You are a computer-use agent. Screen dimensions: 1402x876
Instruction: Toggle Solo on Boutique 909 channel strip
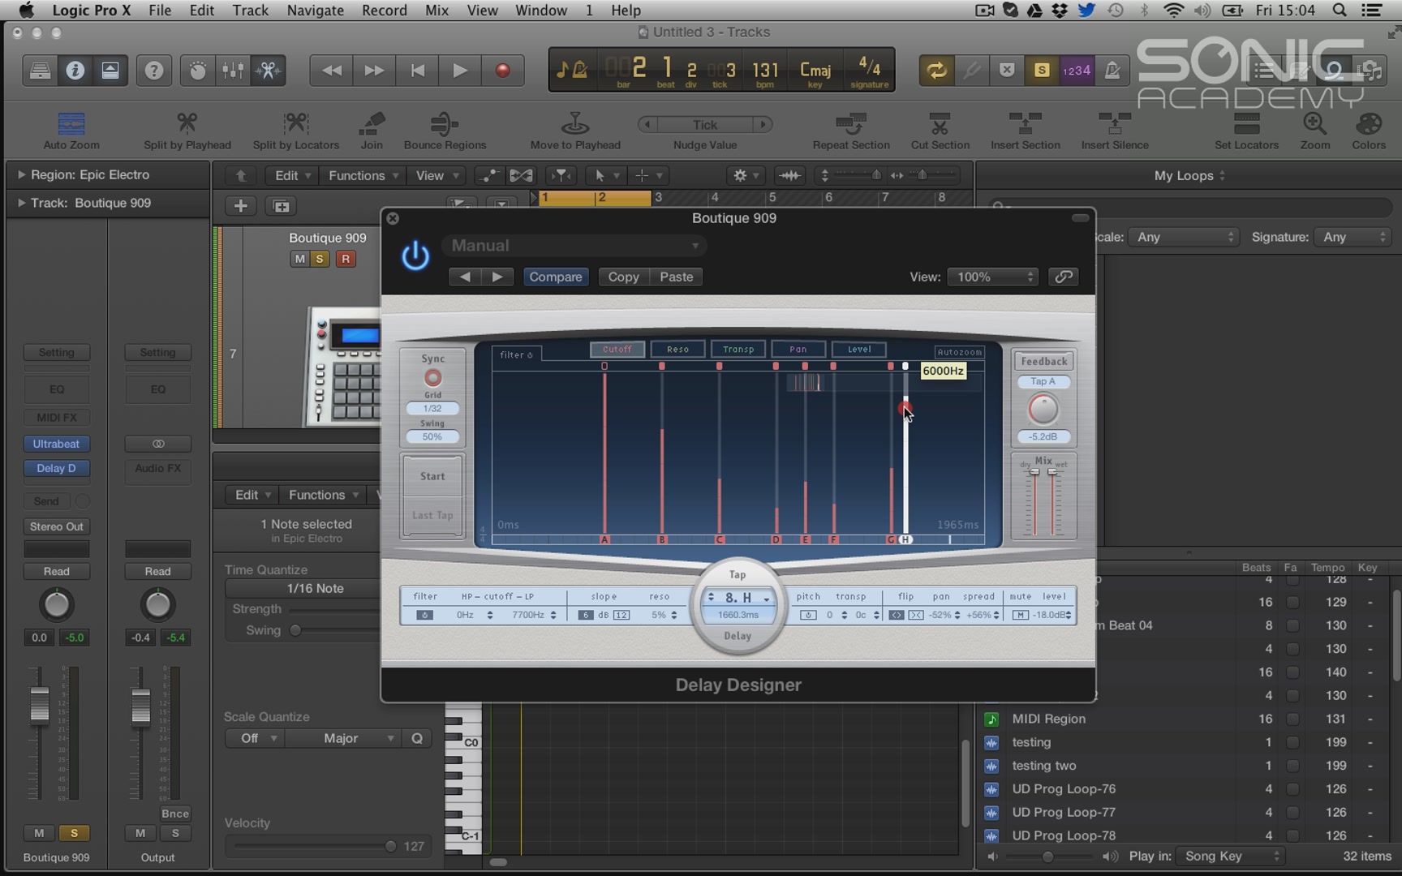pos(74,833)
